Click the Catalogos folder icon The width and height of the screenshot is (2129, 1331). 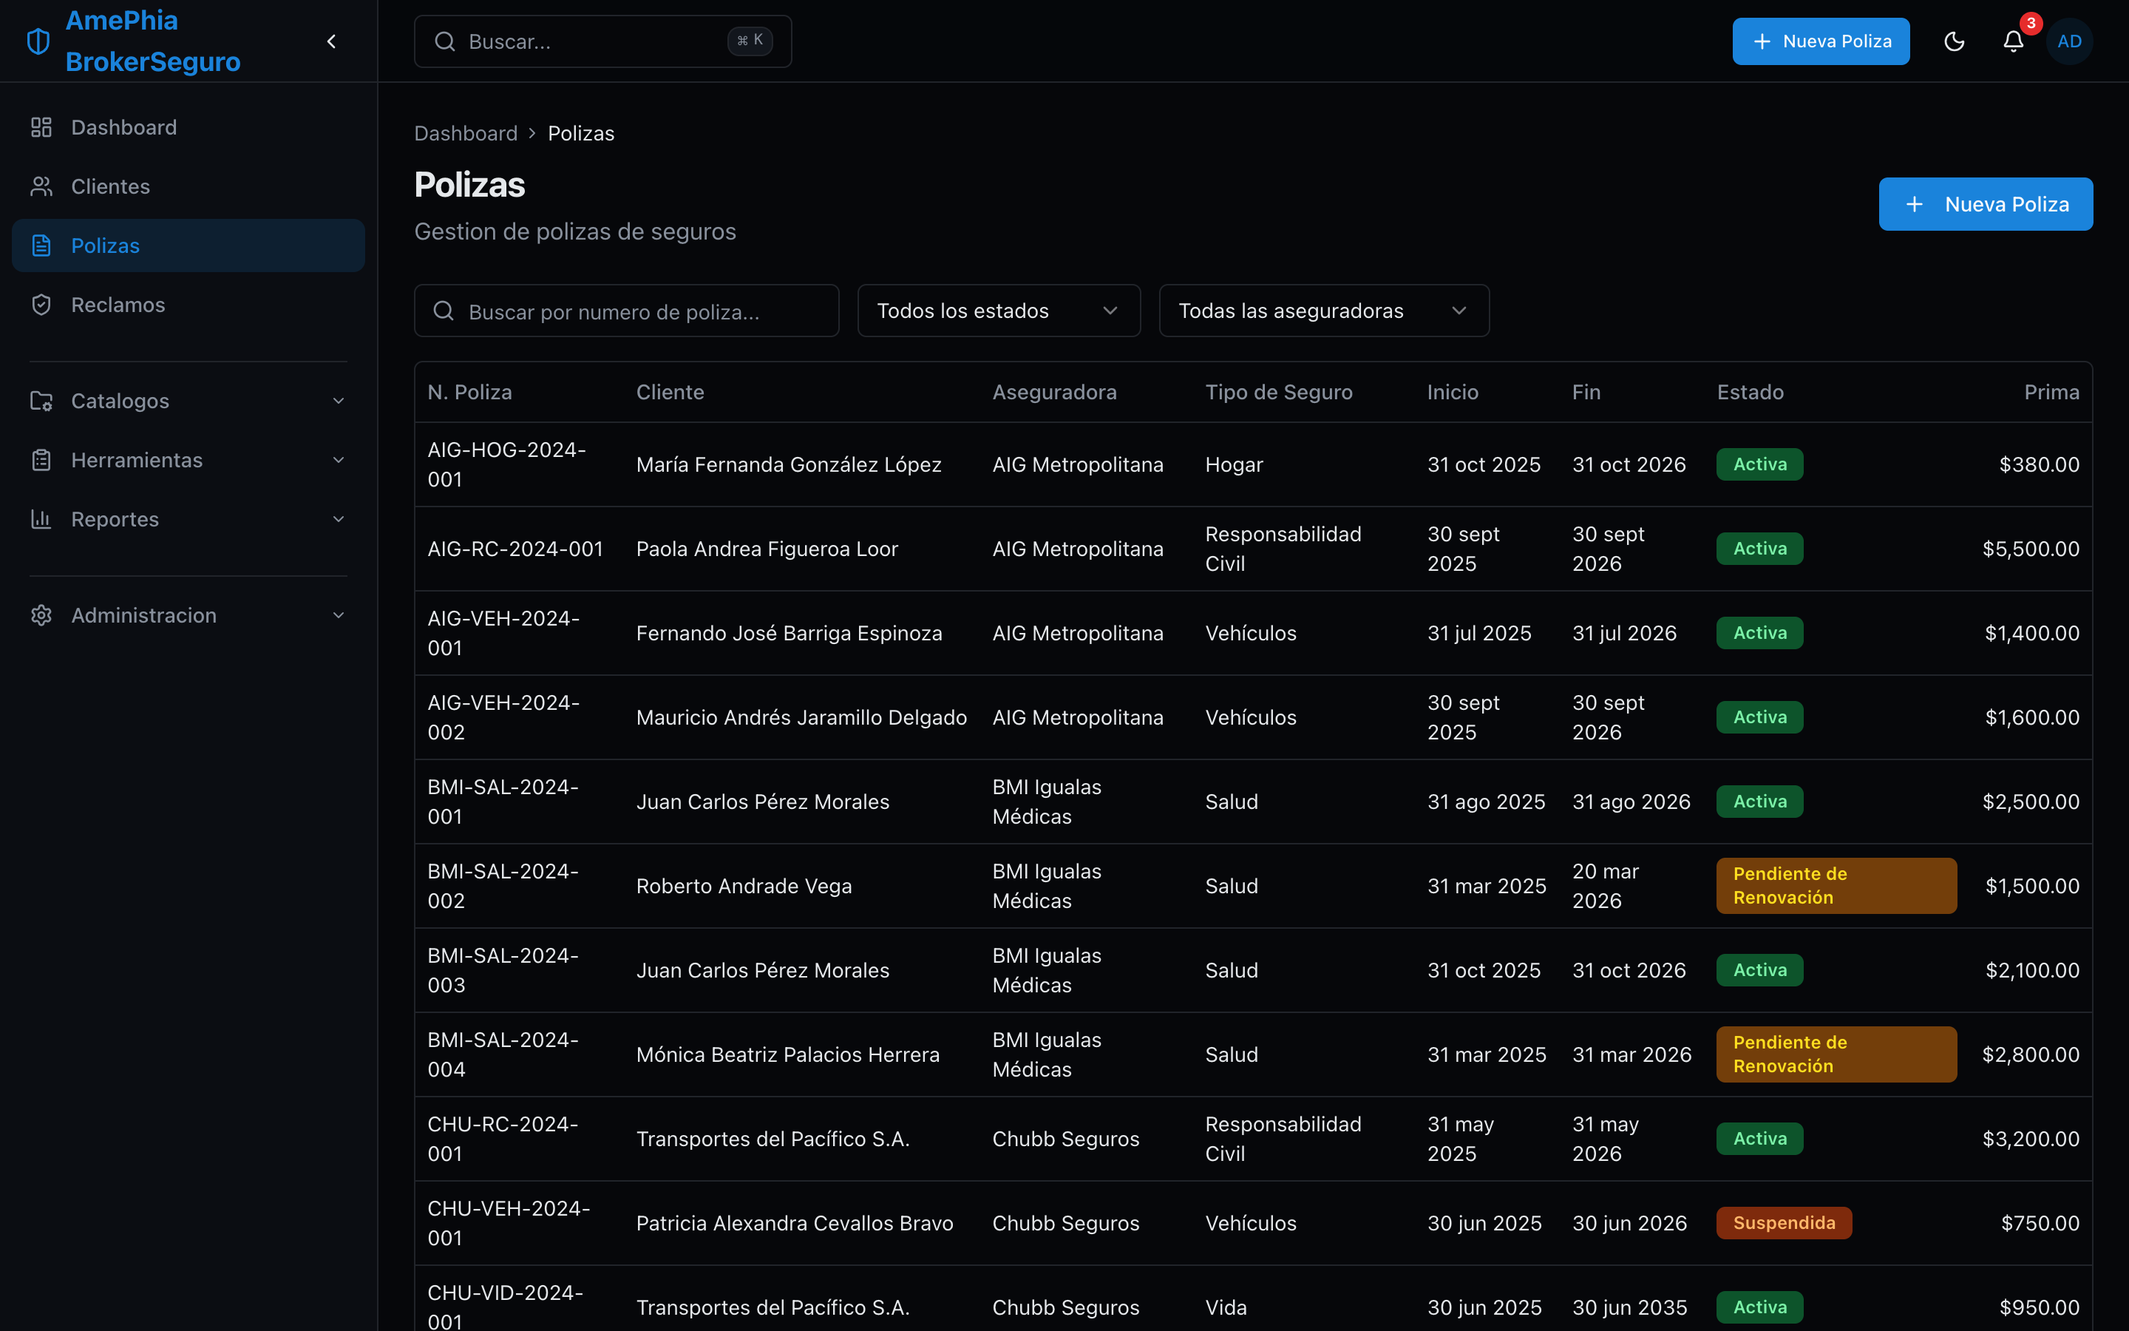pos(41,401)
